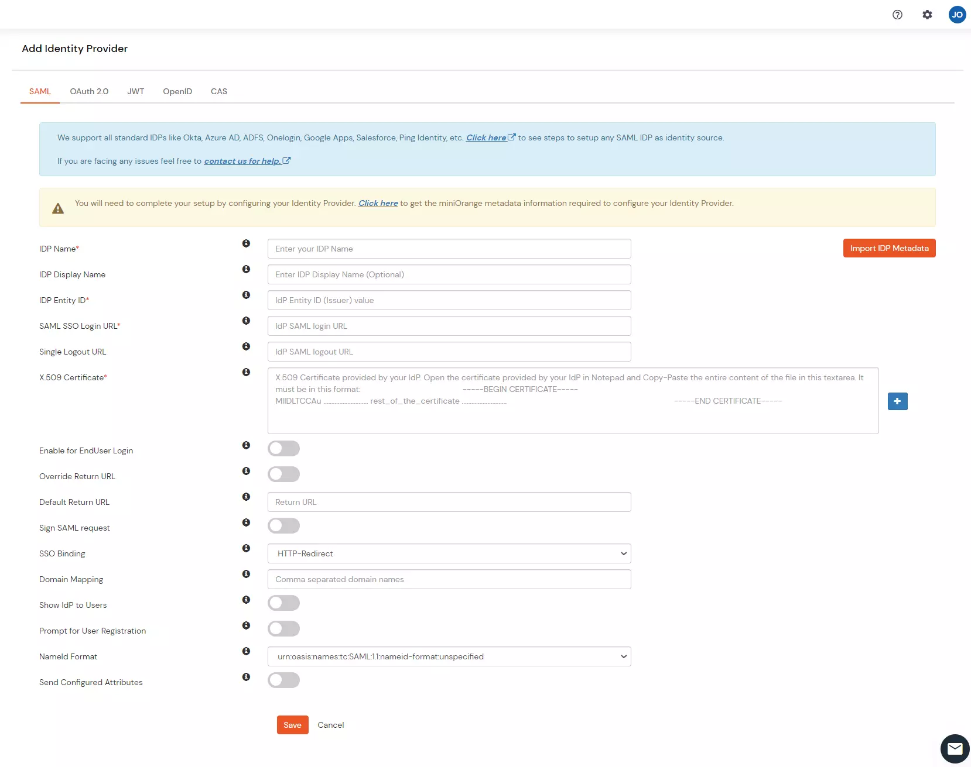The image size is (971, 767).
Task: Select the CAS tab
Action: (x=218, y=91)
